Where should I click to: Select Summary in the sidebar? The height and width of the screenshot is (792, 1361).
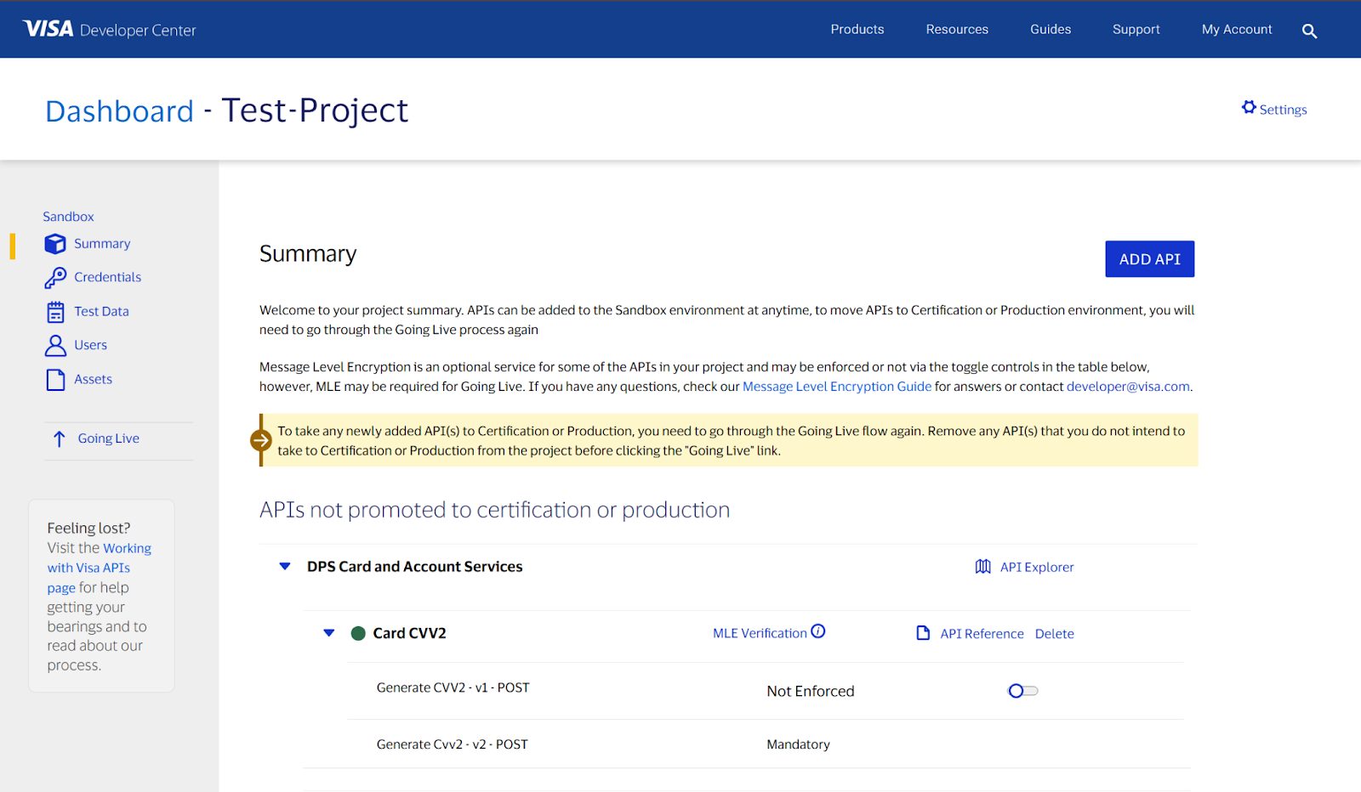coord(102,244)
